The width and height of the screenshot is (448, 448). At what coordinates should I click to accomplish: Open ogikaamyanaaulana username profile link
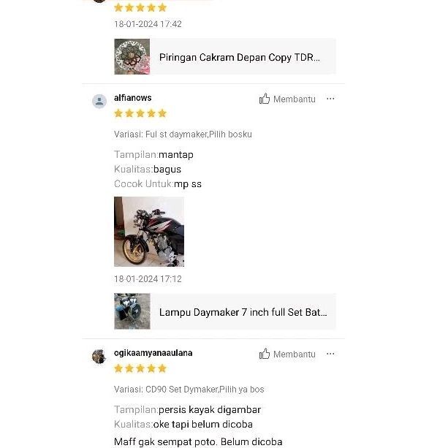coord(153,353)
